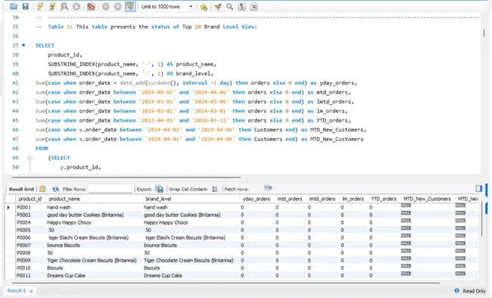Toggle the result form editor icon

tap(42, 189)
